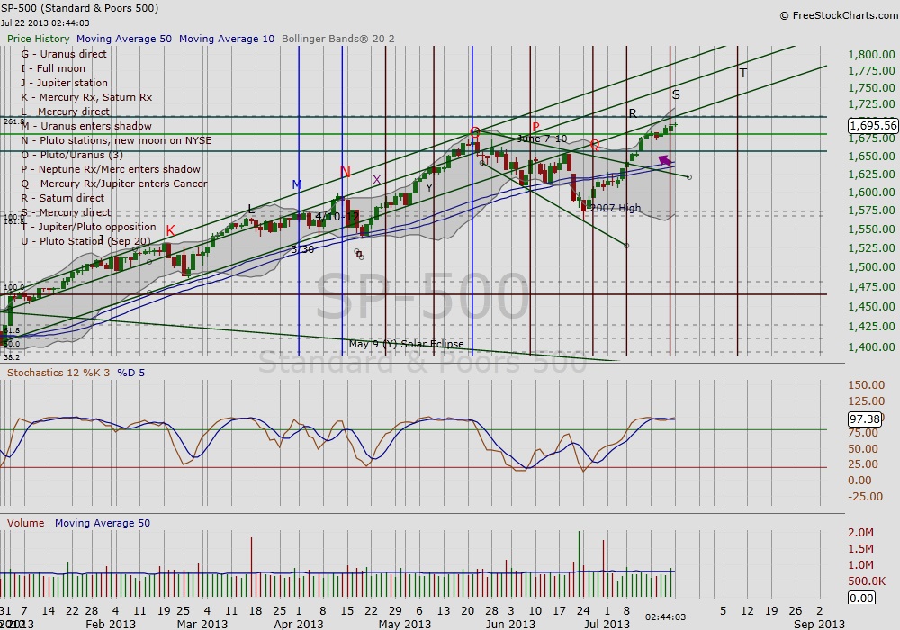Select the 'U - Pluto Station (Sep 20)' annotation
This screenshot has height=630, width=900.
coord(86,241)
